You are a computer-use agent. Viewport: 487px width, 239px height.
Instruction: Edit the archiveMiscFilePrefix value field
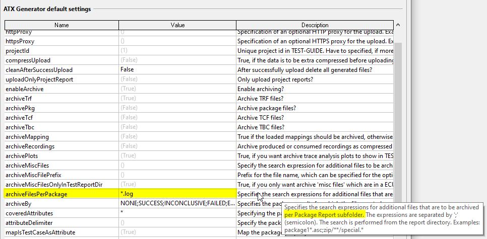coord(177,175)
